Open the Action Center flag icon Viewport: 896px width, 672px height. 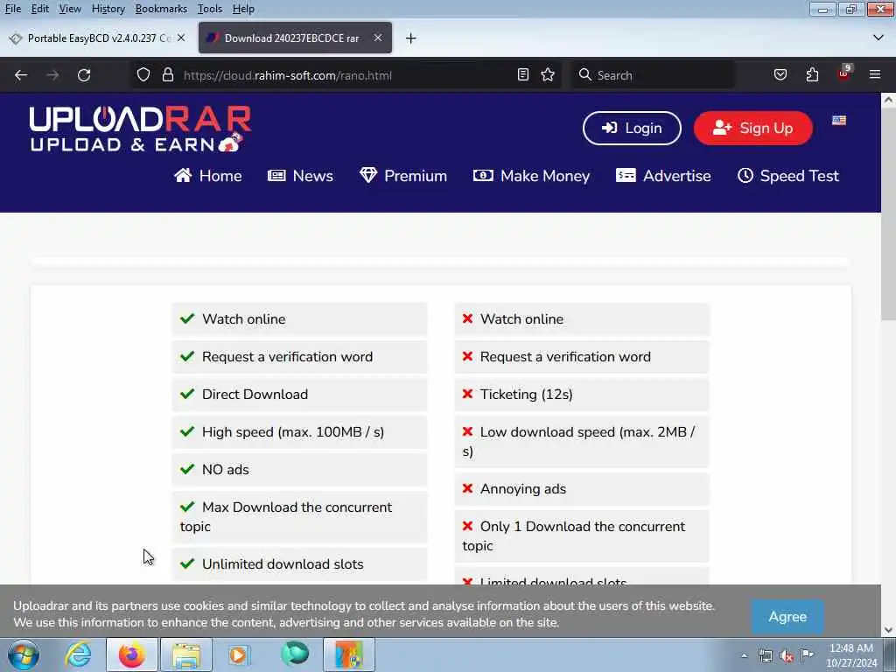pyautogui.click(x=807, y=654)
